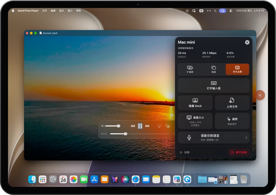Open Mail from the Dock

146,179
